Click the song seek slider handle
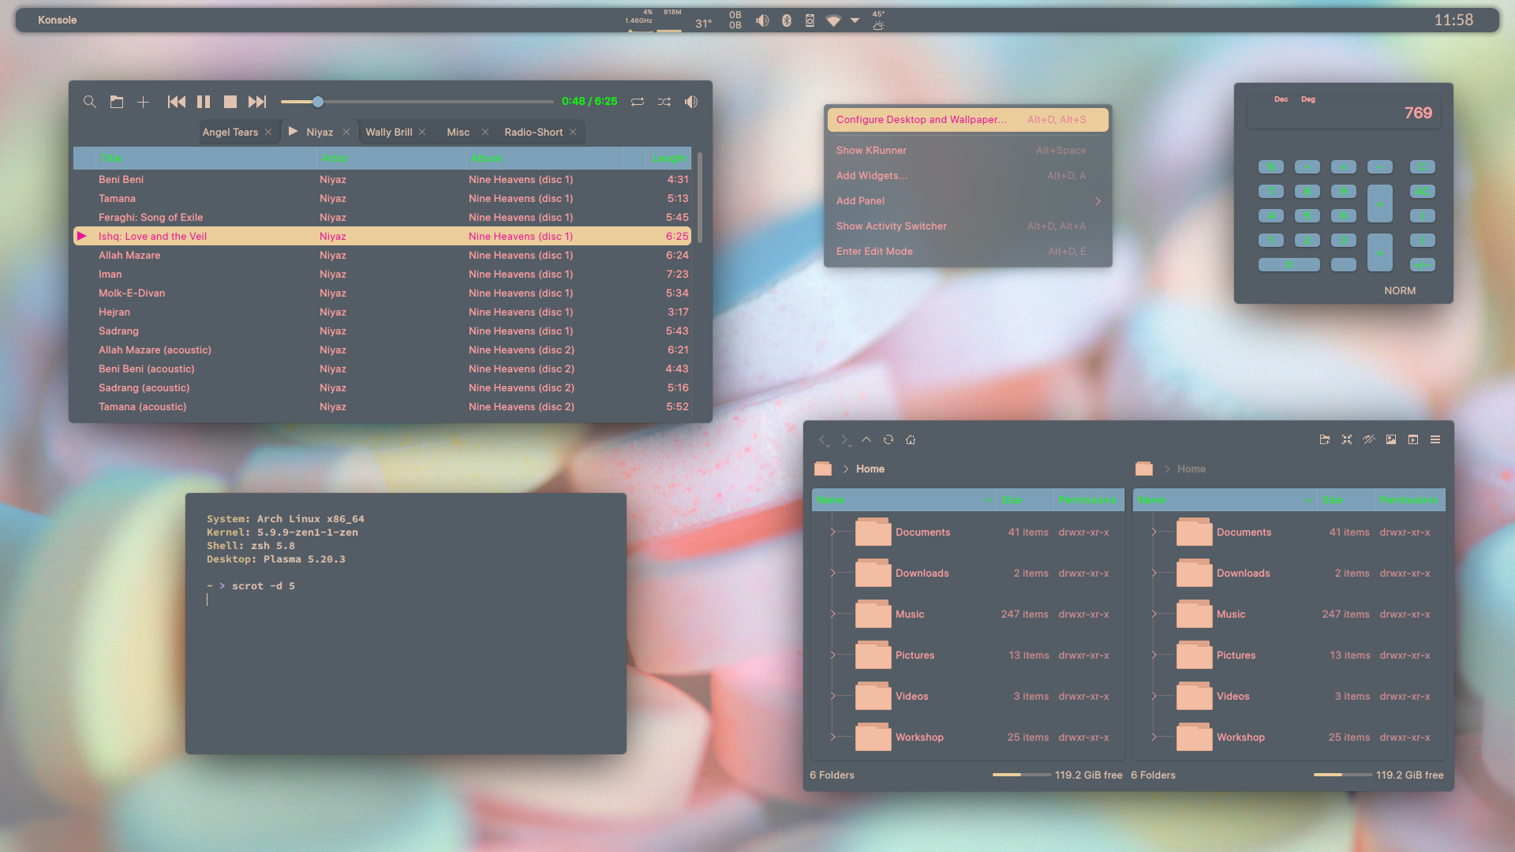1515x852 pixels. [x=318, y=102]
